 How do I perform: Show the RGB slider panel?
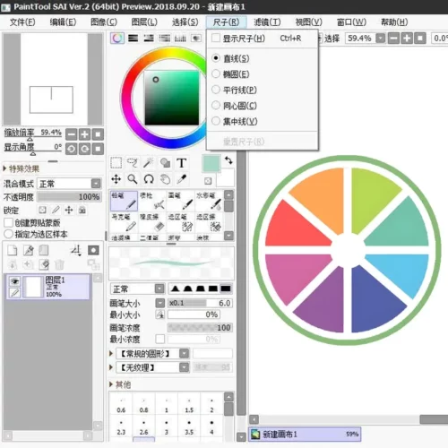[x=133, y=38]
